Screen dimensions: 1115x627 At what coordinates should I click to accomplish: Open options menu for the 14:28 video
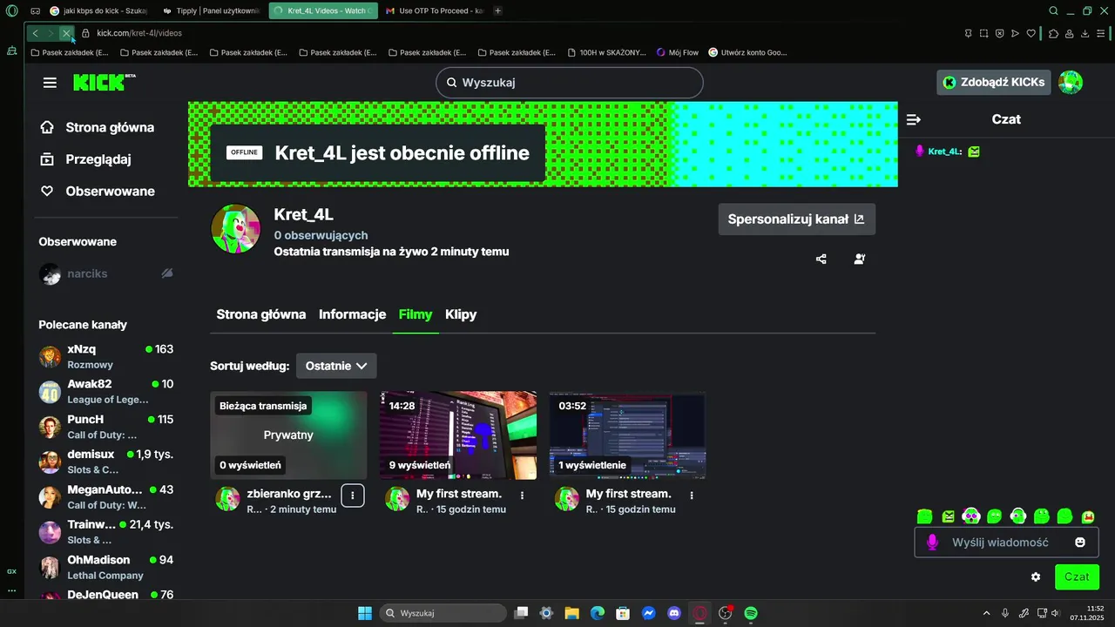click(523, 495)
